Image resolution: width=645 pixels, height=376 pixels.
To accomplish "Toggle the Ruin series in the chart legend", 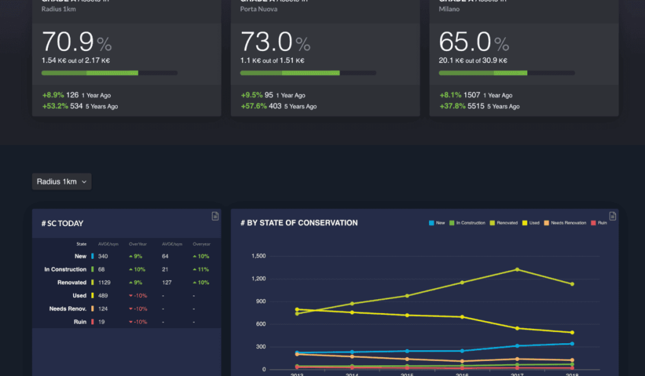I will click(x=598, y=223).
